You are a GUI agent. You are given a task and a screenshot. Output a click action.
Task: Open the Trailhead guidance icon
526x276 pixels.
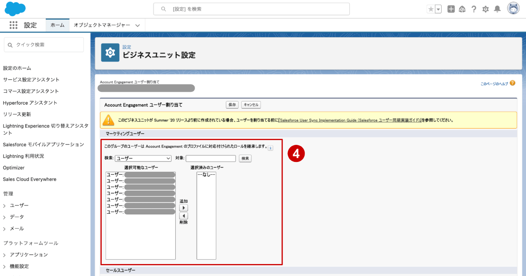point(462,9)
